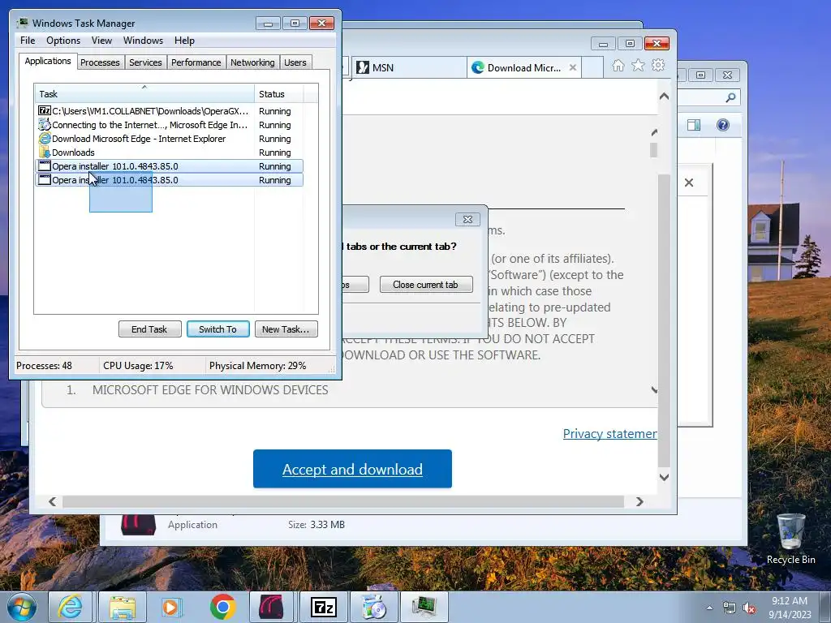
Task: Open Internet Explorer from the taskbar
Action: click(71, 607)
